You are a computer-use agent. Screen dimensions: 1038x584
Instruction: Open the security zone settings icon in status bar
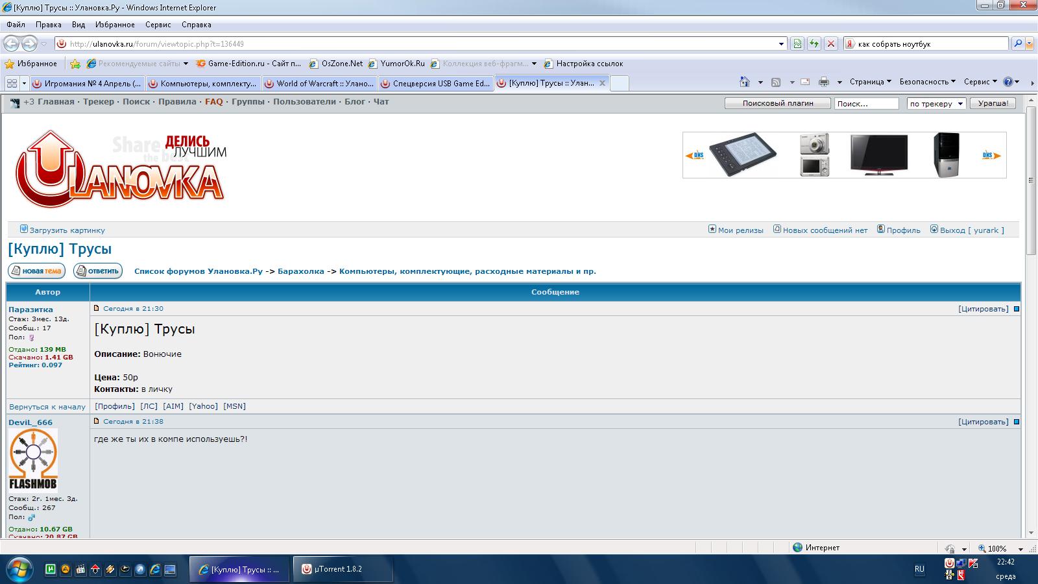950,548
